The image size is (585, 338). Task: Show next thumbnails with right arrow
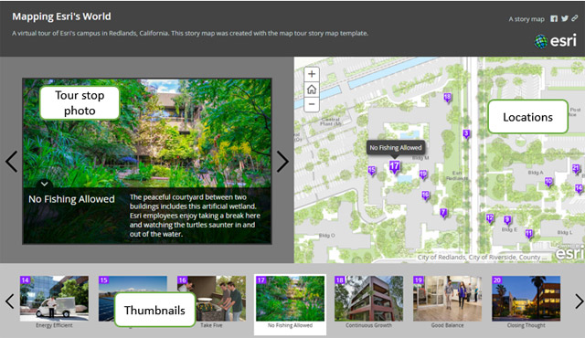point(579,301)
